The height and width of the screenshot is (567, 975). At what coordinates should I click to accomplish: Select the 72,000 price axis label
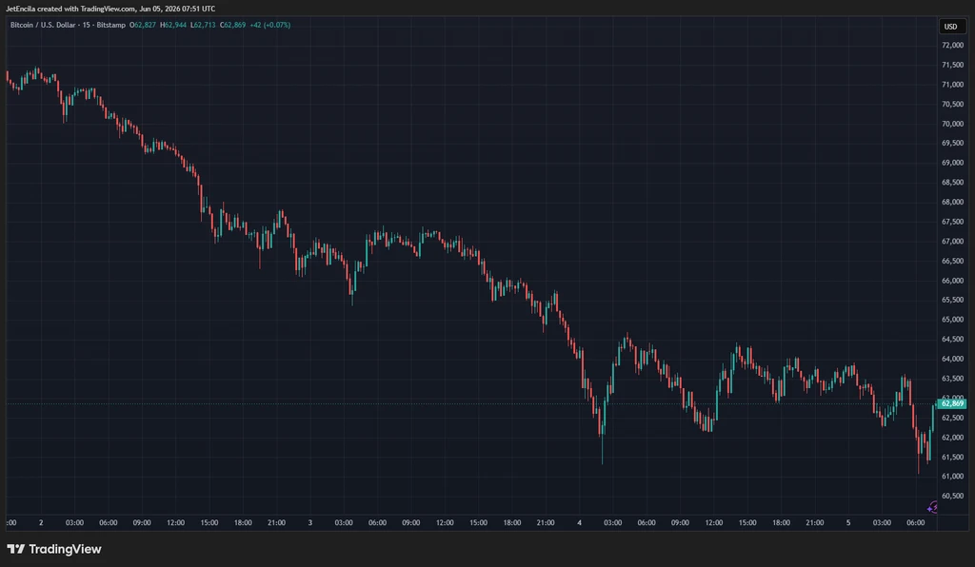pos(952,46)
